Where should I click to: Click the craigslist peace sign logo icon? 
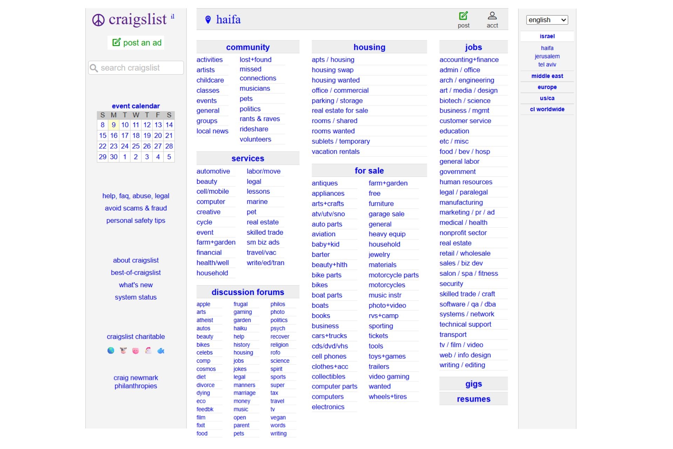pyautogui.click(x=98, y=20)
